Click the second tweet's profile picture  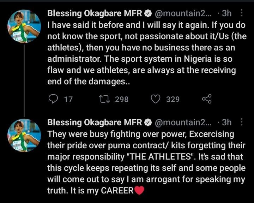coord(24,135)
